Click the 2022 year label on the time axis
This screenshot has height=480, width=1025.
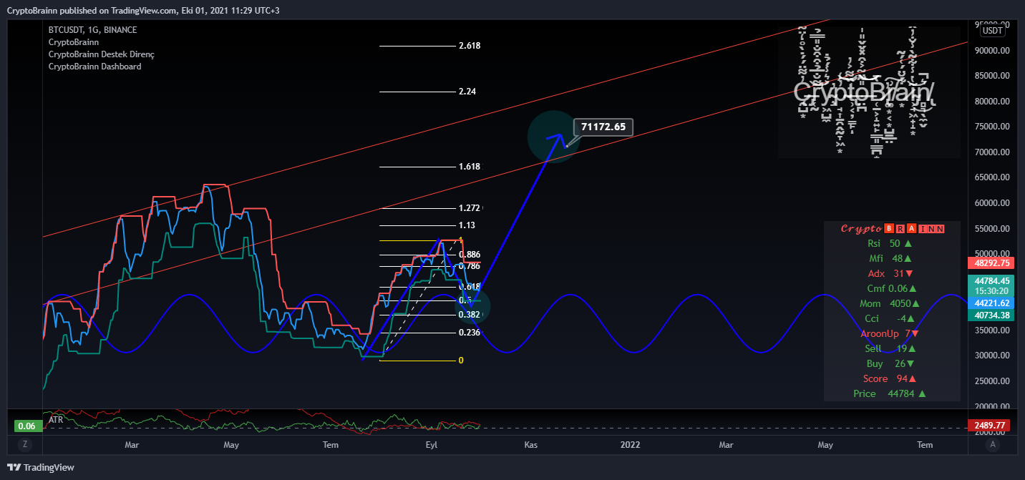click(x=631, y=445)
